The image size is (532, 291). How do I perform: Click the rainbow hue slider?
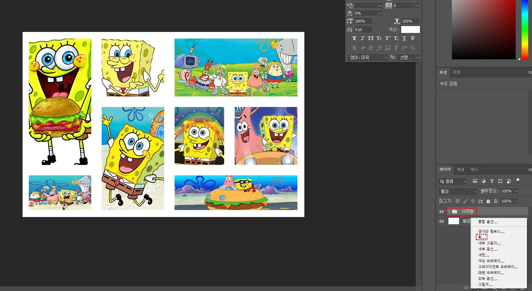pyautogui.click(x=525, y=30)
